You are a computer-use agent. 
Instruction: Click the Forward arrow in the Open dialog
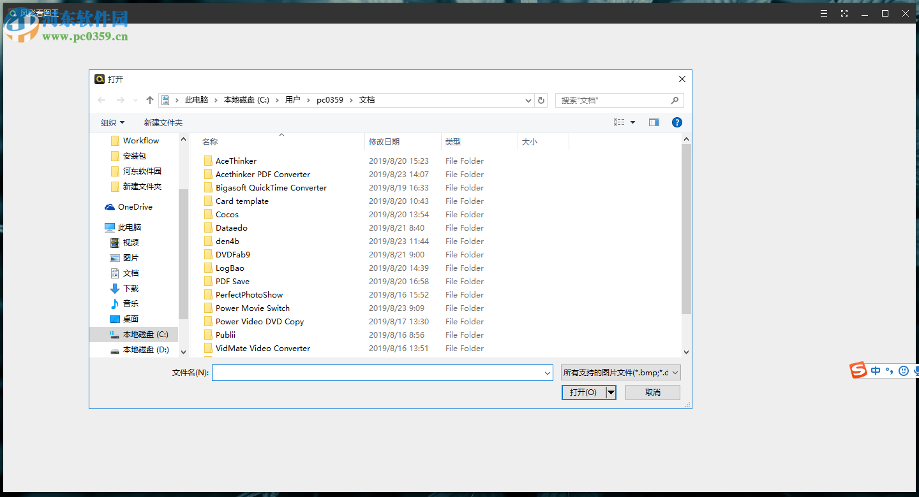click(120, 100)
